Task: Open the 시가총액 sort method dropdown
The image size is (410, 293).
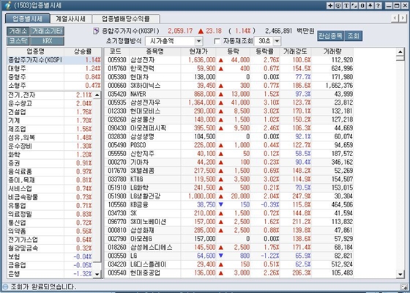Action: [x=198, y=41]
